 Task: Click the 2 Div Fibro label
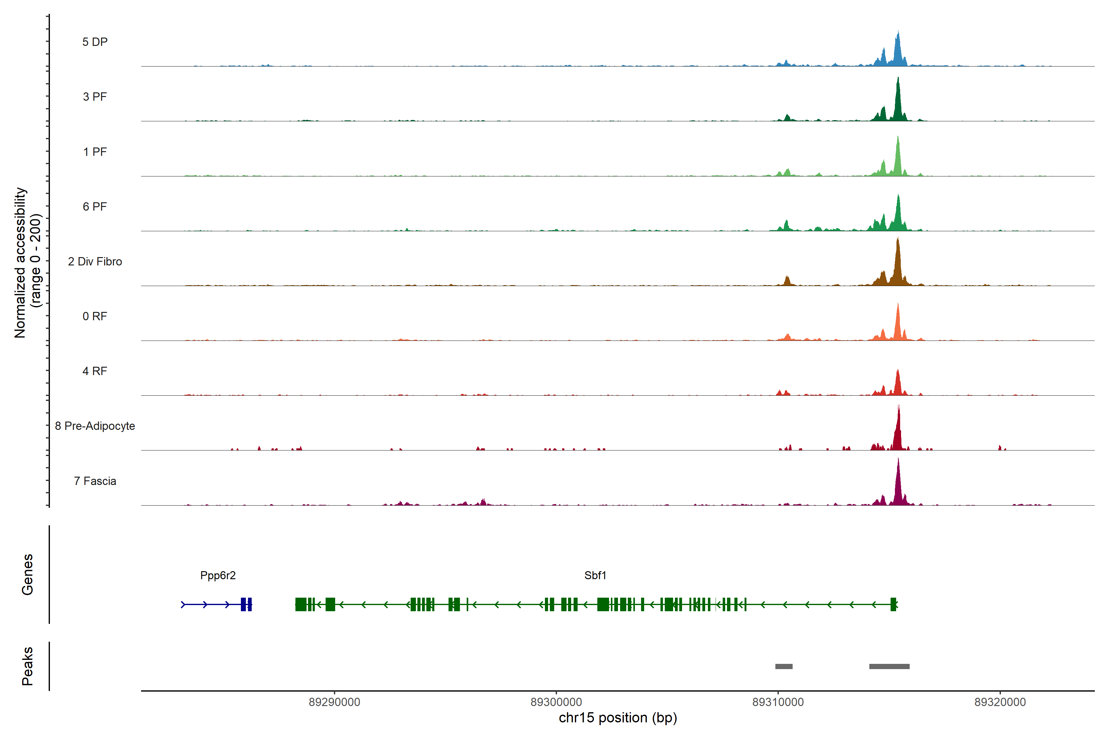(x=95, y=261)
